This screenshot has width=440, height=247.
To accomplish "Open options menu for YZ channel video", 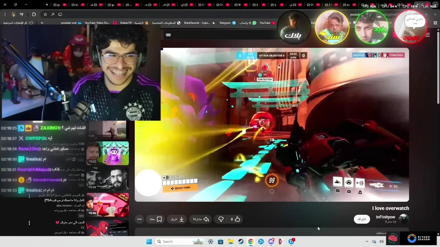I will click(x=29, y=223).
